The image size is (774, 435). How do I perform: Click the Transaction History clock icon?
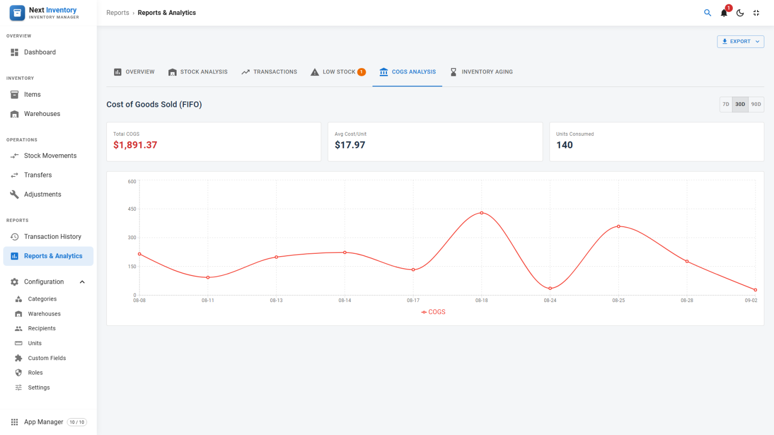pyautogui.click(x=15, y=237)
